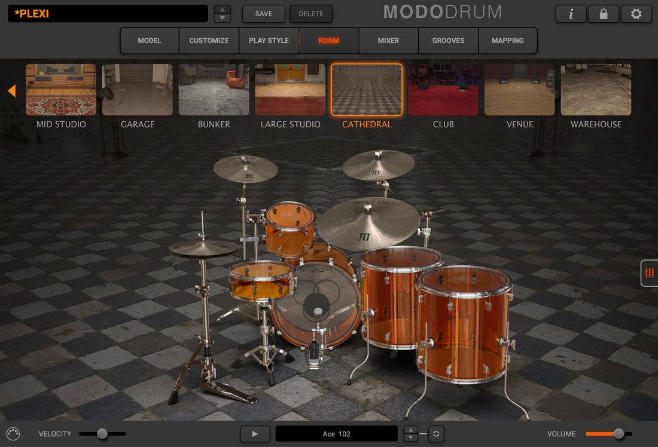Click the right crash cymbal

pyautogui.click(x=379, y=165)
